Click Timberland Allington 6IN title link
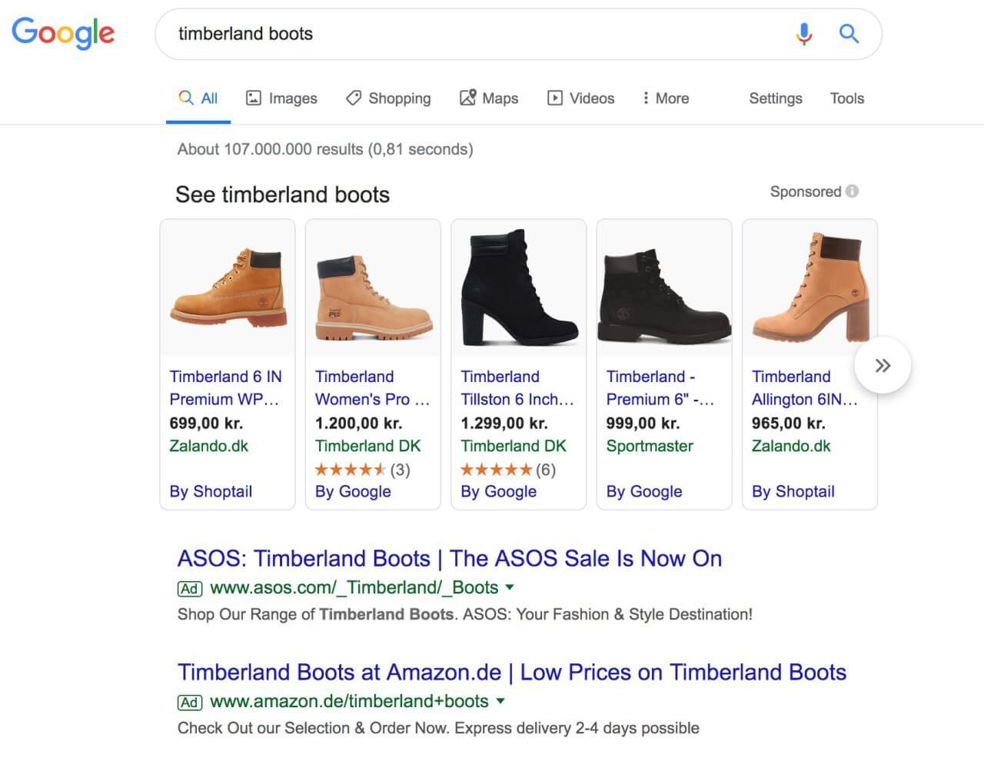Image resolution: width=984 pixels, height=771 pixels. click(x=805, y=388)
